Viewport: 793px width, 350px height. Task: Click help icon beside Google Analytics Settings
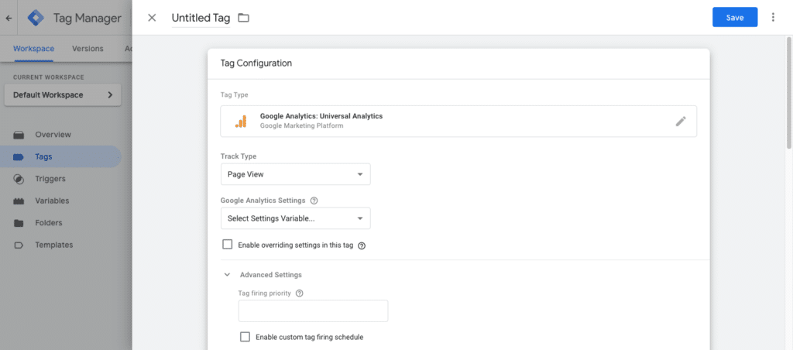(x=314, y=201)
